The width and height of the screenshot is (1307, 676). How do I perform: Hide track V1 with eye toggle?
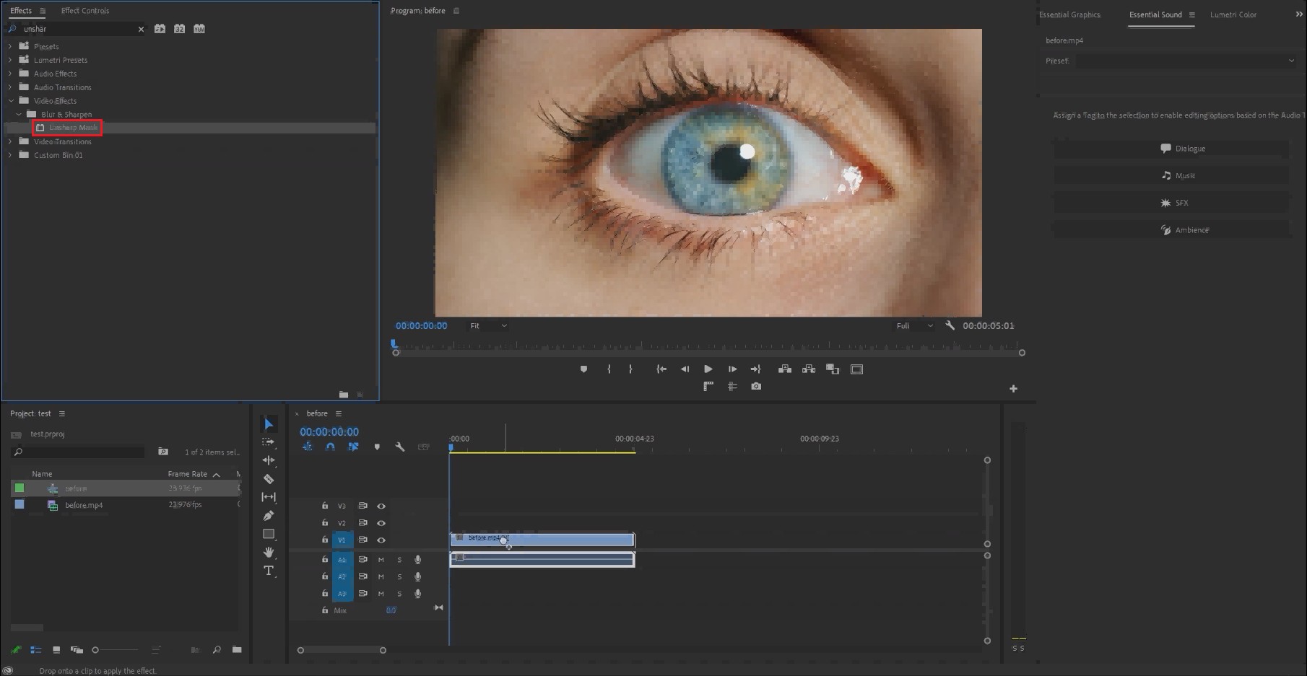[x=381, y=540]
